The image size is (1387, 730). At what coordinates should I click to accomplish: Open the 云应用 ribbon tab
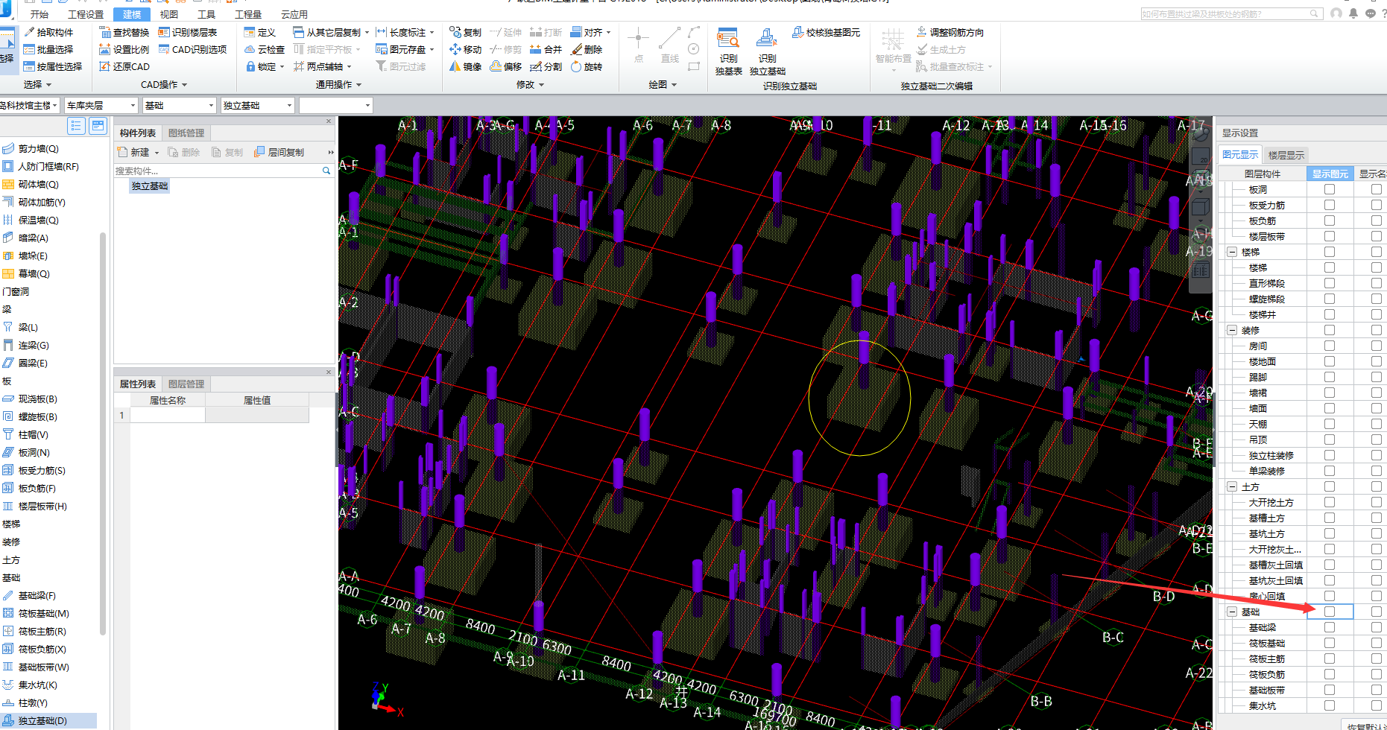pyautogui.click(x=294, y=14)
